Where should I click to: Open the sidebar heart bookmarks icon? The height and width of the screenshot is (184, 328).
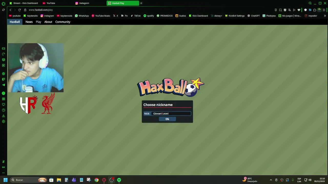click(x=4, y=105)
